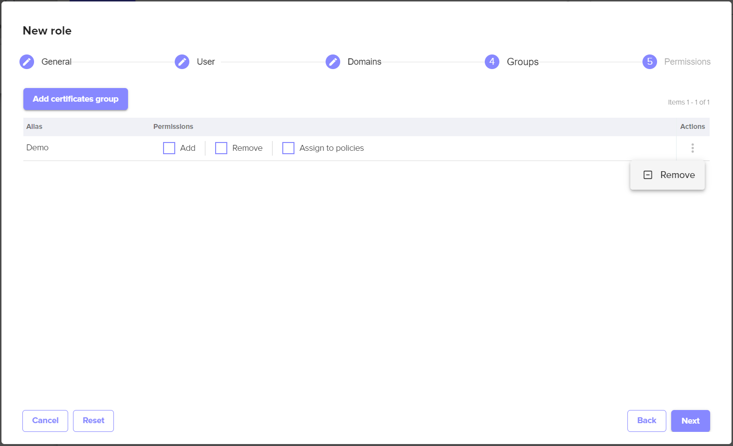Enable the Add permission checkbox
Image resolution: width=733 pixels, height=446 pixels.
(169, 148)
